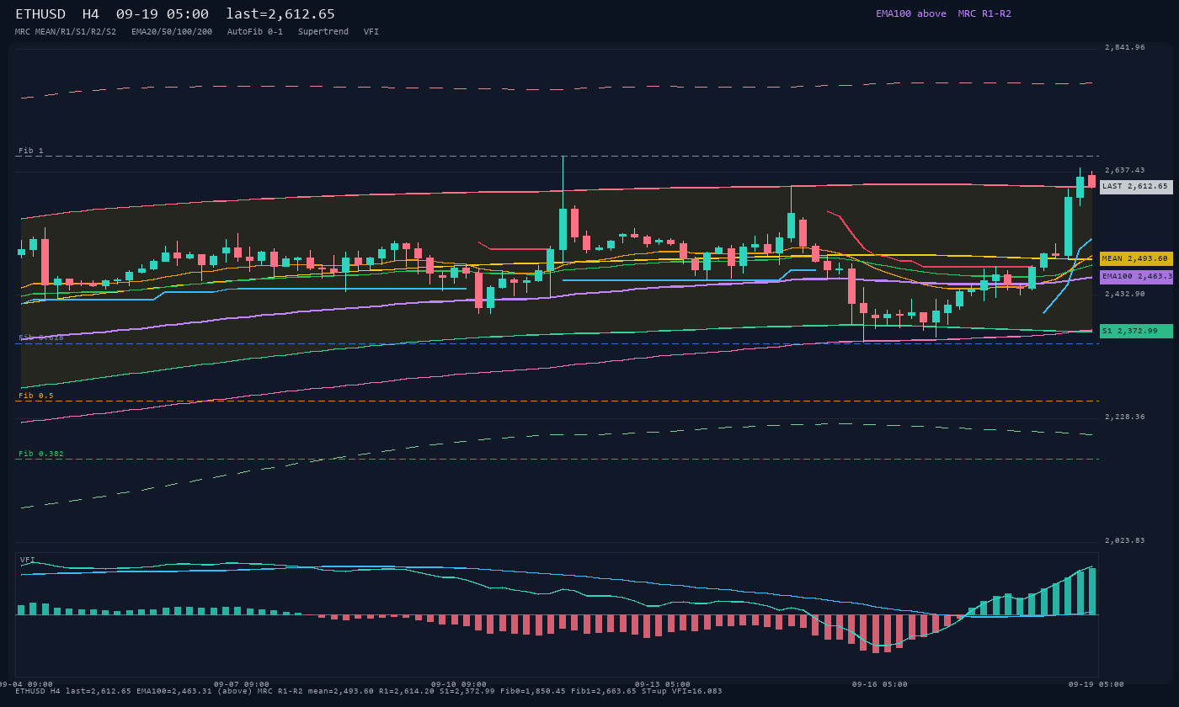Click the Fib 0.5 level label
Viewport: 1179px width, 707px height.
coord(36,396)
